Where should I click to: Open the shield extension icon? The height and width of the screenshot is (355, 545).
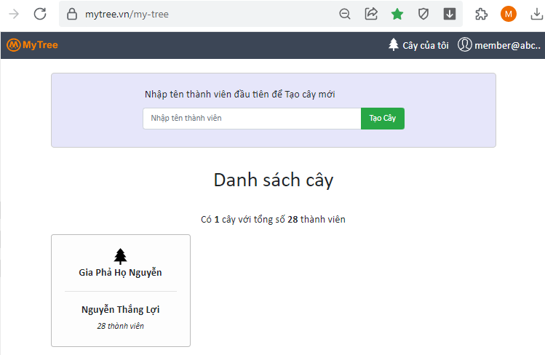pyautogui.click(x=423, y=14)
